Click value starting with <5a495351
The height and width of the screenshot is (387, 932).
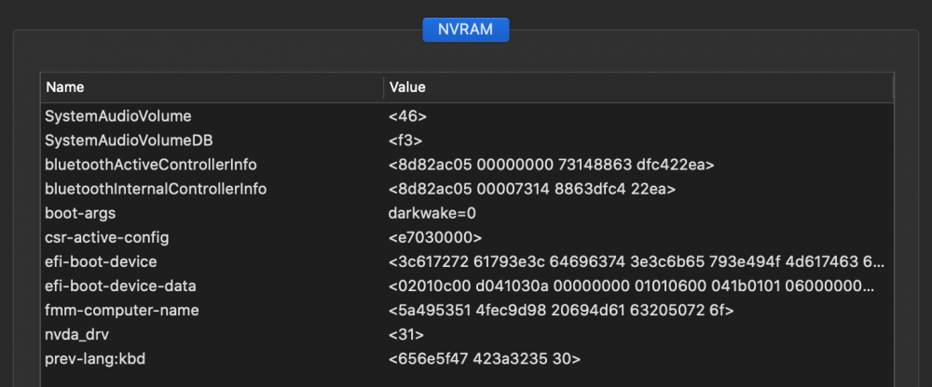[x=561, y=311]
